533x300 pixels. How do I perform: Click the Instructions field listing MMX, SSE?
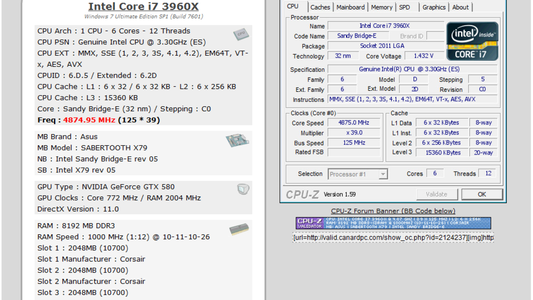(412, 99)
